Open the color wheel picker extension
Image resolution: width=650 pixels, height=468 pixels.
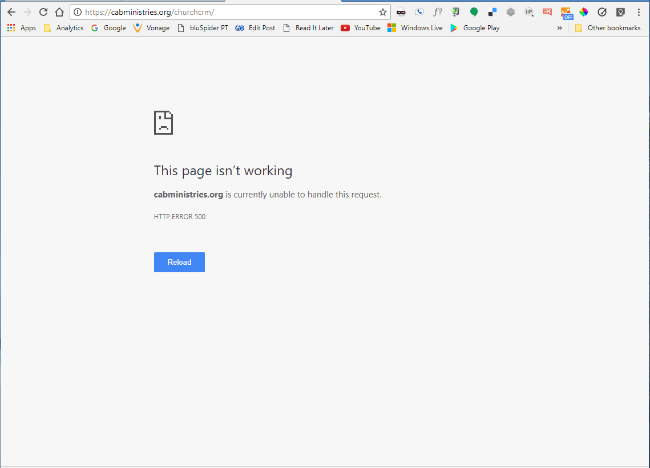[x=584, y=12]
